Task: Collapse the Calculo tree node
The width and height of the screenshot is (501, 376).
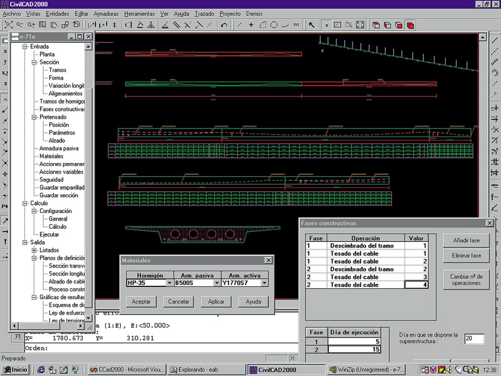Action: [x=25, y=203]
